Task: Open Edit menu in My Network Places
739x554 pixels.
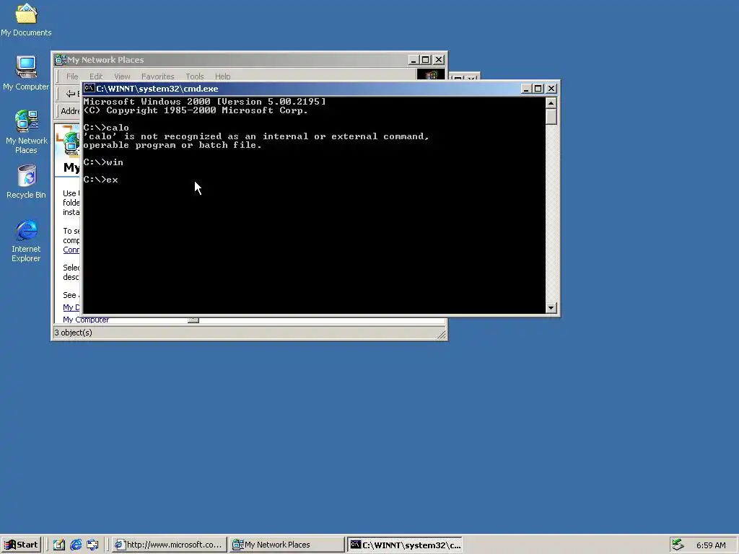Action: click(x=96, y=76)
